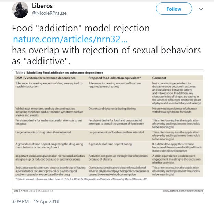
Task: Visit the @NicoleRPrause handle
Action: [x=49, y=14]
